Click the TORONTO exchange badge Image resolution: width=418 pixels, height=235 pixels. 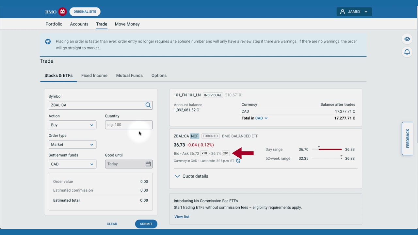tap(210, 136)
